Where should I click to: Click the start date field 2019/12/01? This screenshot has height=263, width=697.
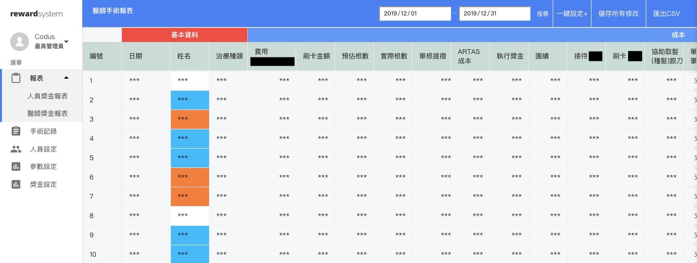(x=415, y=14)
